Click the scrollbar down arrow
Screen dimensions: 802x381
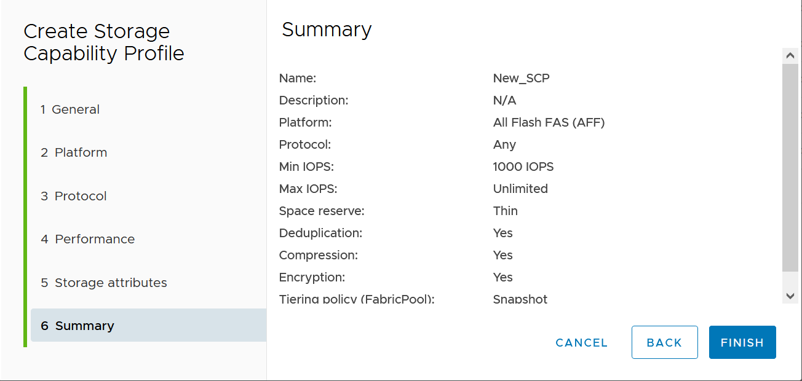(x=790, y=296)
